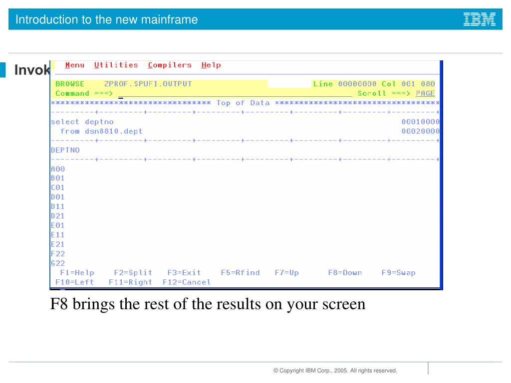The width and height of the screenshot is (511, 383).
Task: Click the IBM copyright notice
Action: (335, 371)
